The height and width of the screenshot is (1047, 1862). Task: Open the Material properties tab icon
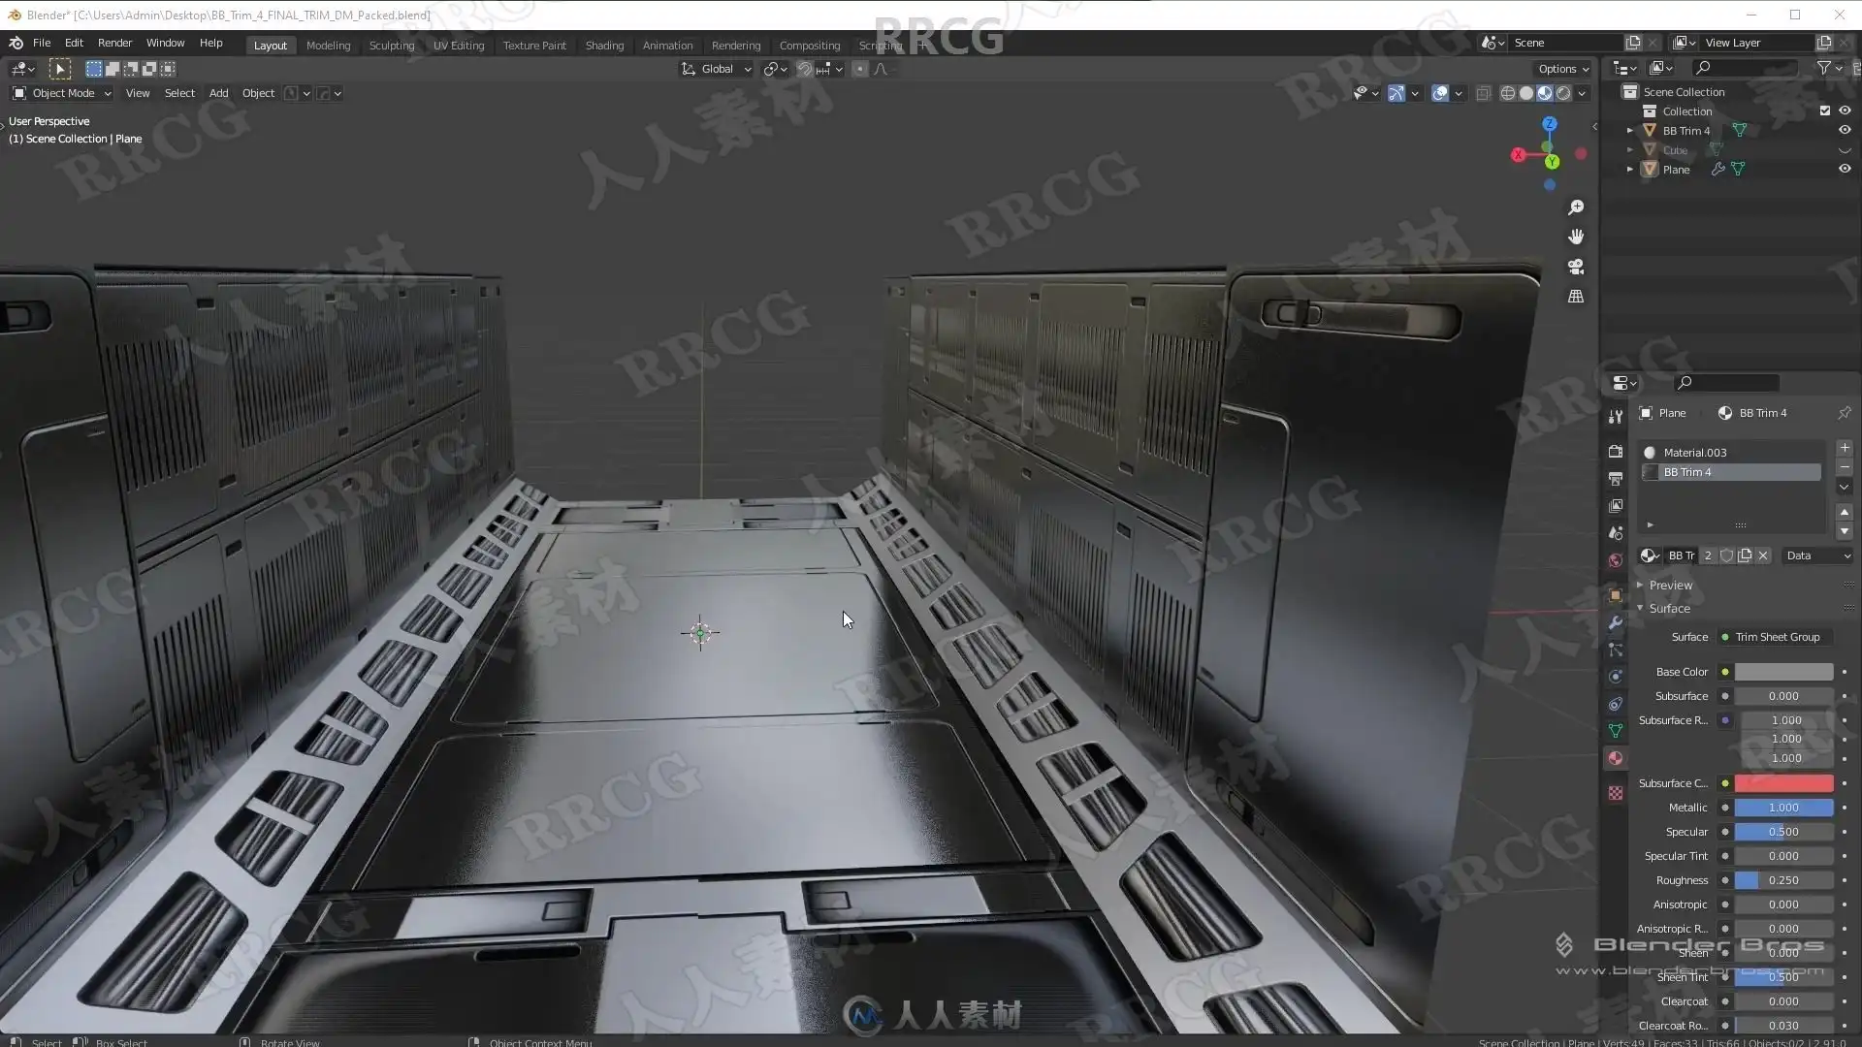tap(1616, 758)
